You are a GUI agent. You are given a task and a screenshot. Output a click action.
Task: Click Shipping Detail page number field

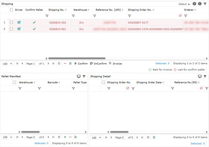pyautogui.click(x=125, y=137)
